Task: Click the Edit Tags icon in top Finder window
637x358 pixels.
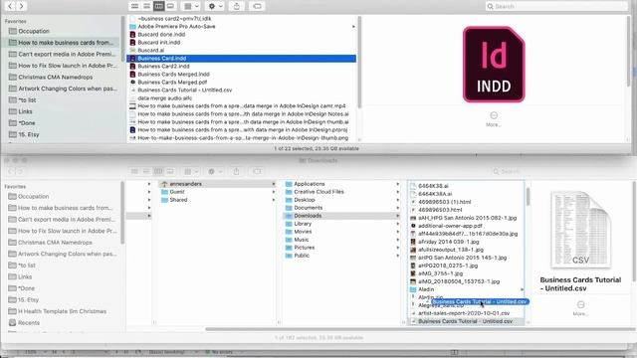Action: [257, 6]
